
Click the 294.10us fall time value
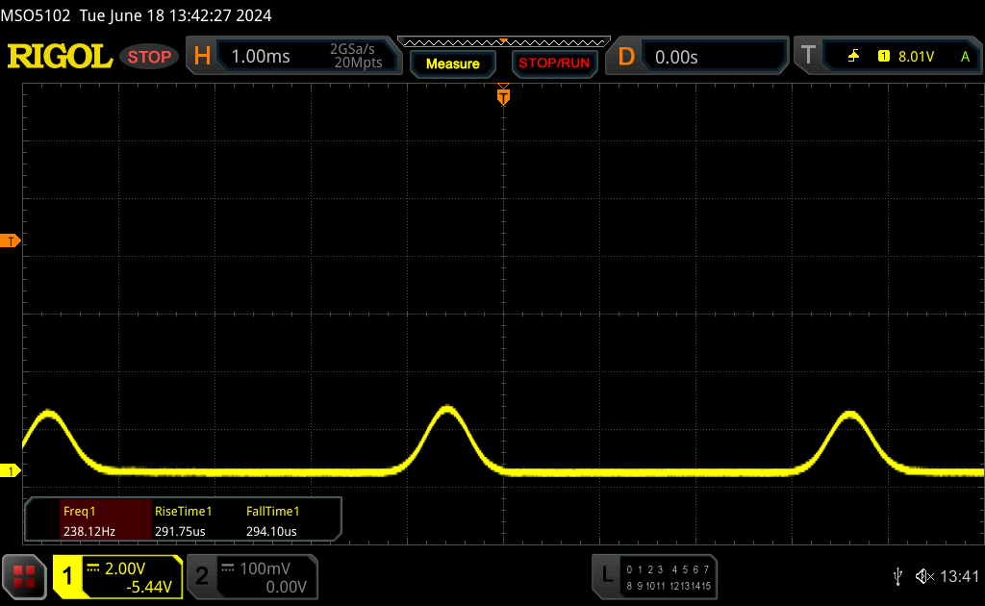pyautogui.click(x=271, y=531)
